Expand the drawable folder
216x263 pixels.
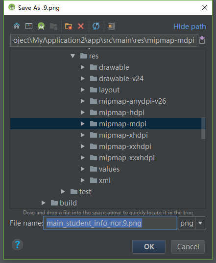82,67
